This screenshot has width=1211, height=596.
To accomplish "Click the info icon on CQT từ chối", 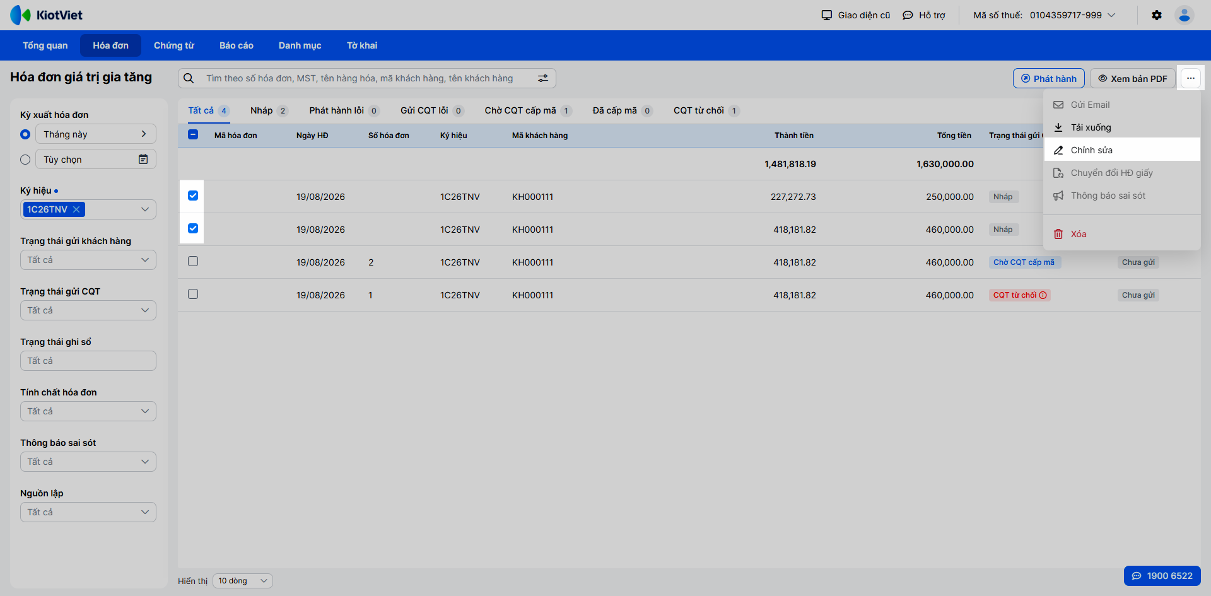I will tap(1043, 295).
